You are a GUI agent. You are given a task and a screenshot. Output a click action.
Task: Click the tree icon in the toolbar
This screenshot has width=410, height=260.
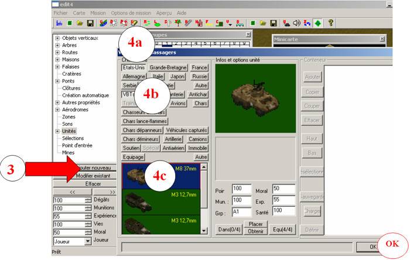coord(176,23)
